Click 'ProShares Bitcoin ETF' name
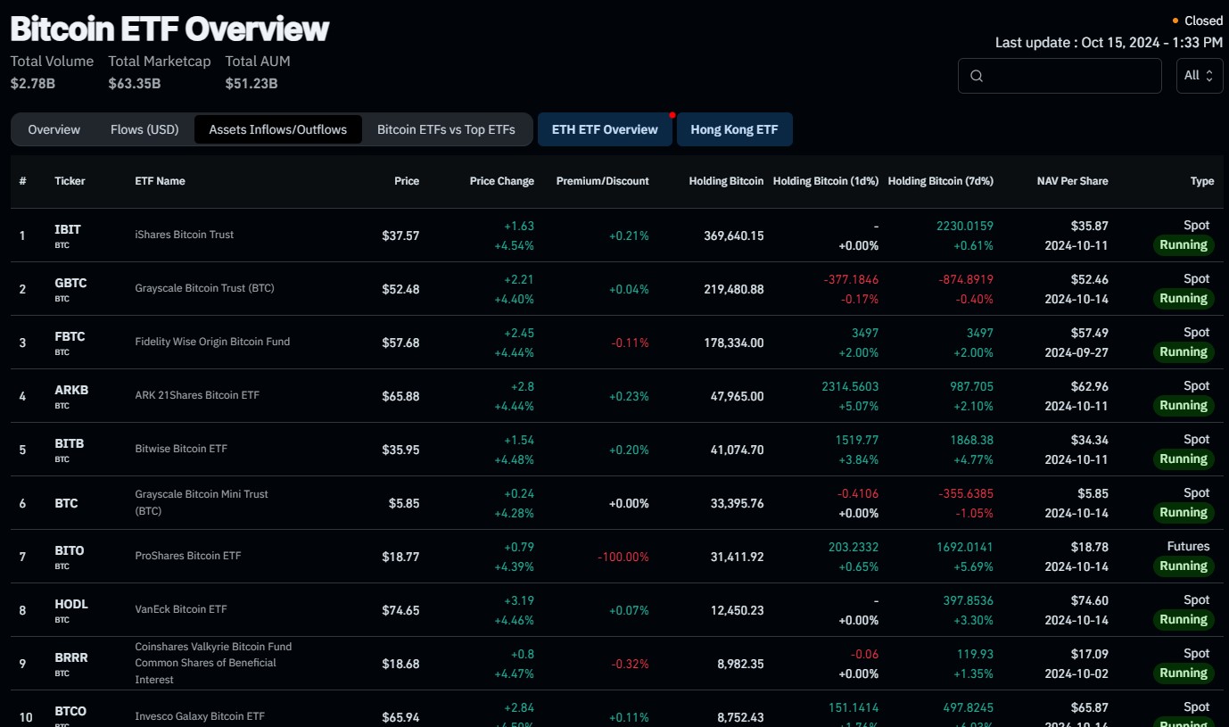Screen dimensions: 1229x727 tap(188, 556)
